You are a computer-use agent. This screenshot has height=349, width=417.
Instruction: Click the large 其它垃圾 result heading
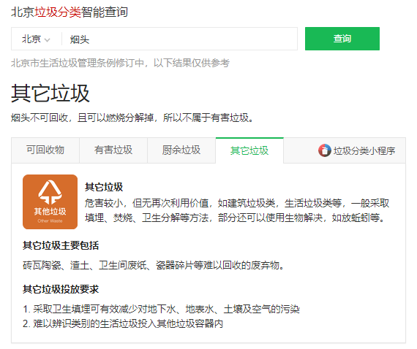click(50, 93)
